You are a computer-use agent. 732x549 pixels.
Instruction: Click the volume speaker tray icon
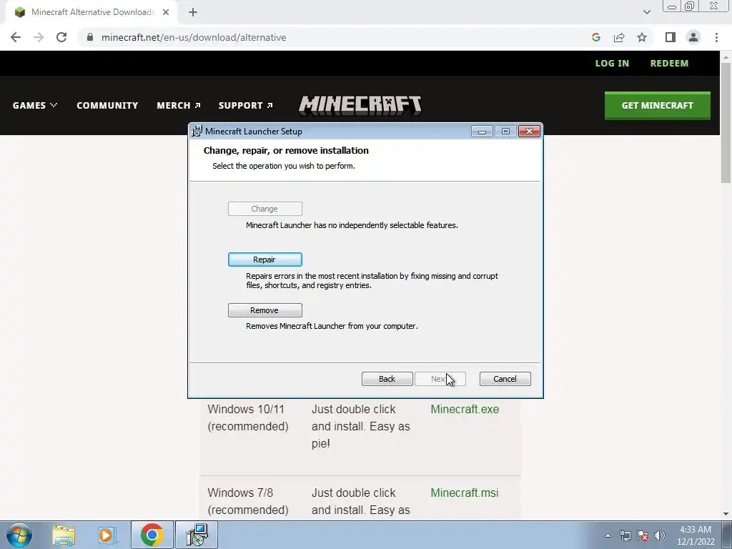coord(660,535)
